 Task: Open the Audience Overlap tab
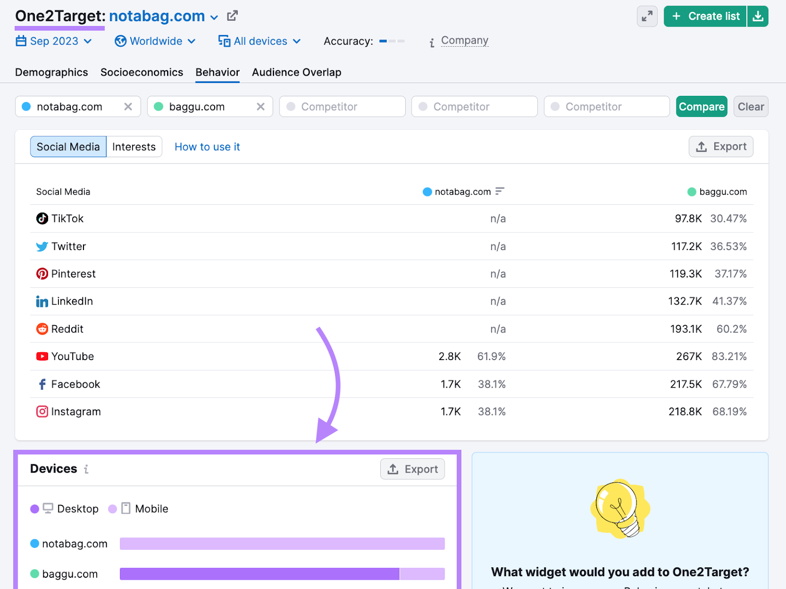point(296,72)
